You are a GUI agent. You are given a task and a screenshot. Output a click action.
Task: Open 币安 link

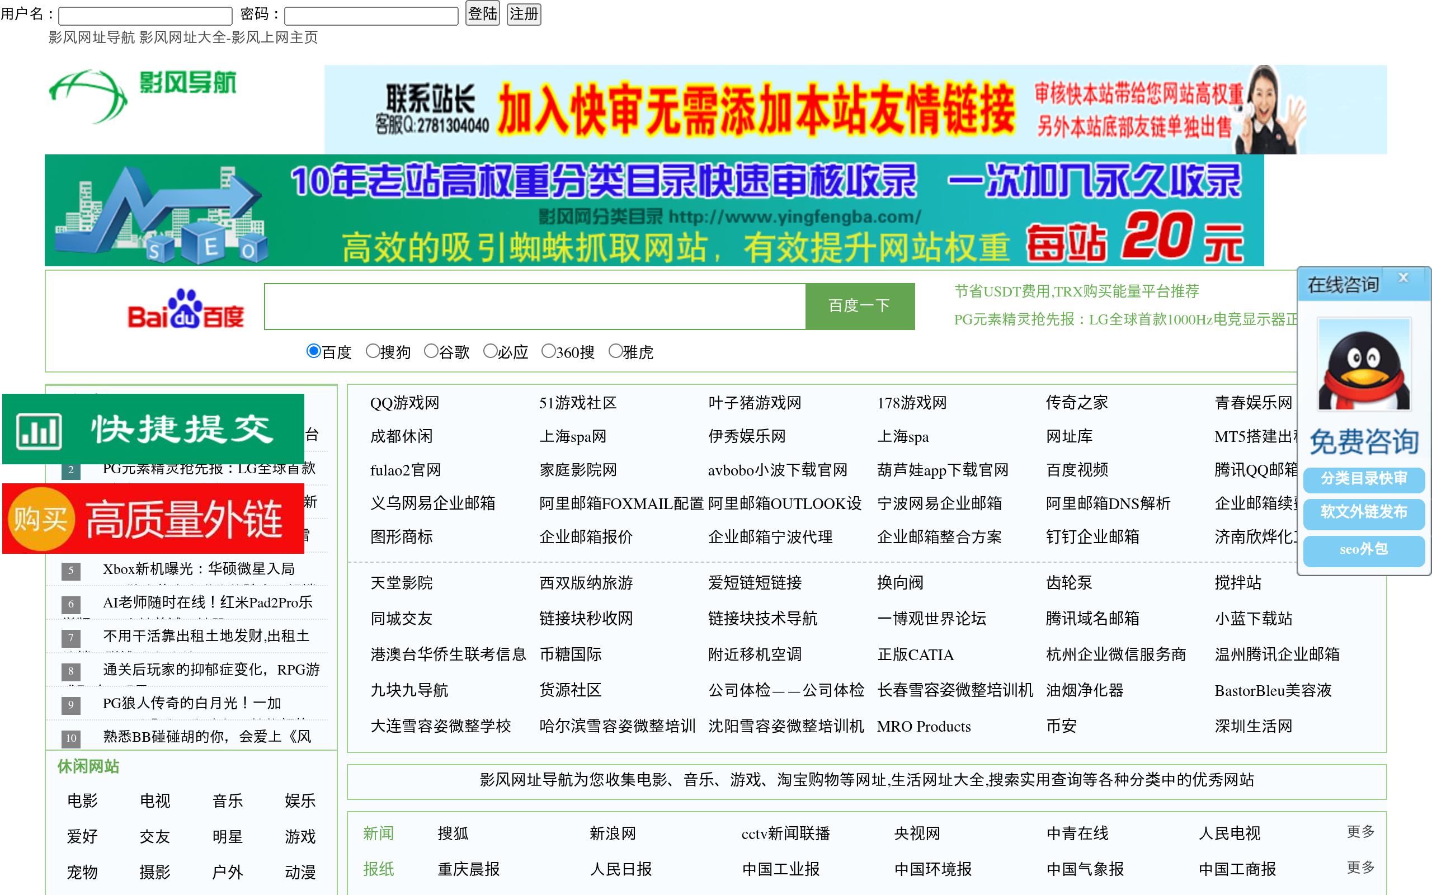click(x=1061, y=726)
